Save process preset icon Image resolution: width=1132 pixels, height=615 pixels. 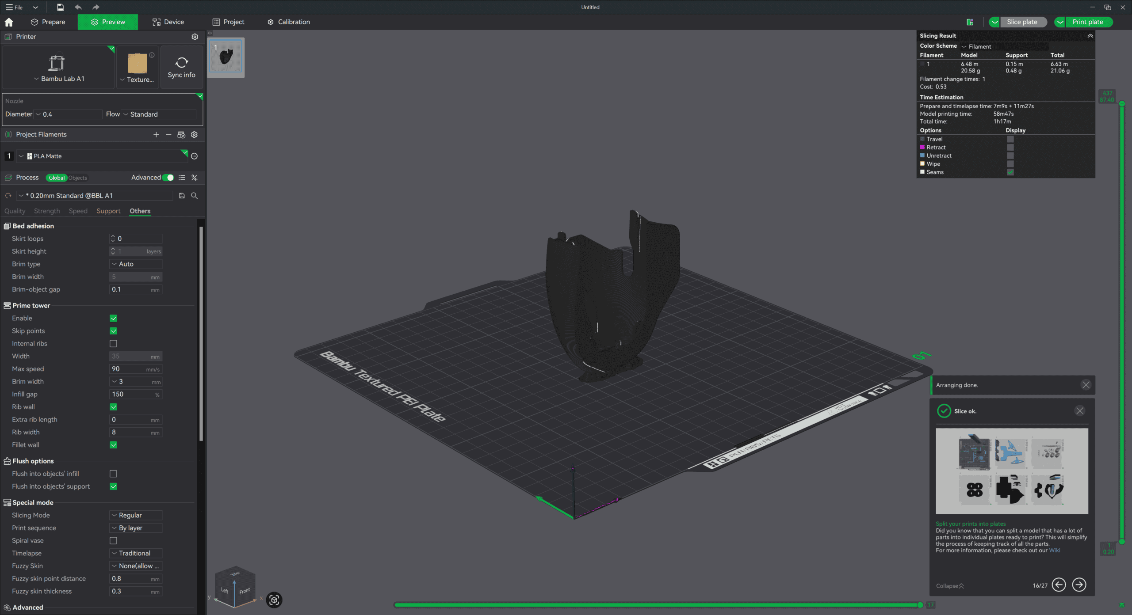coord(182,196)
